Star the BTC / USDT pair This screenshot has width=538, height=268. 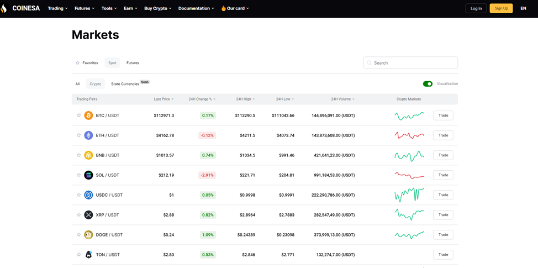(x=79, y=115)
